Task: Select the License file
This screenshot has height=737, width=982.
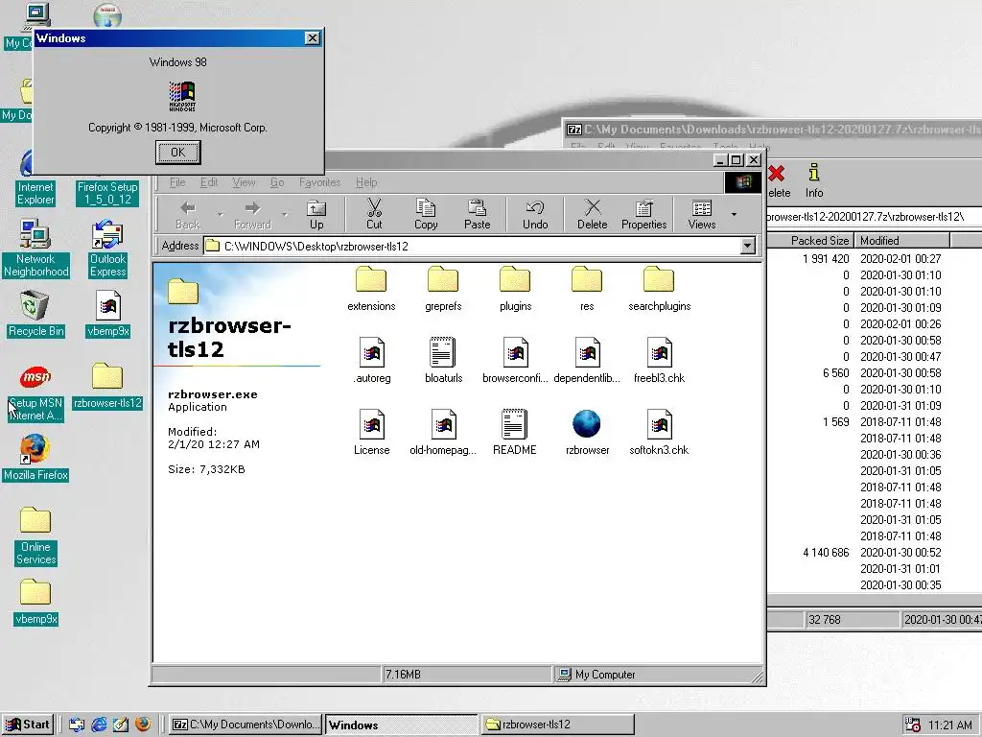Action: 371,433
